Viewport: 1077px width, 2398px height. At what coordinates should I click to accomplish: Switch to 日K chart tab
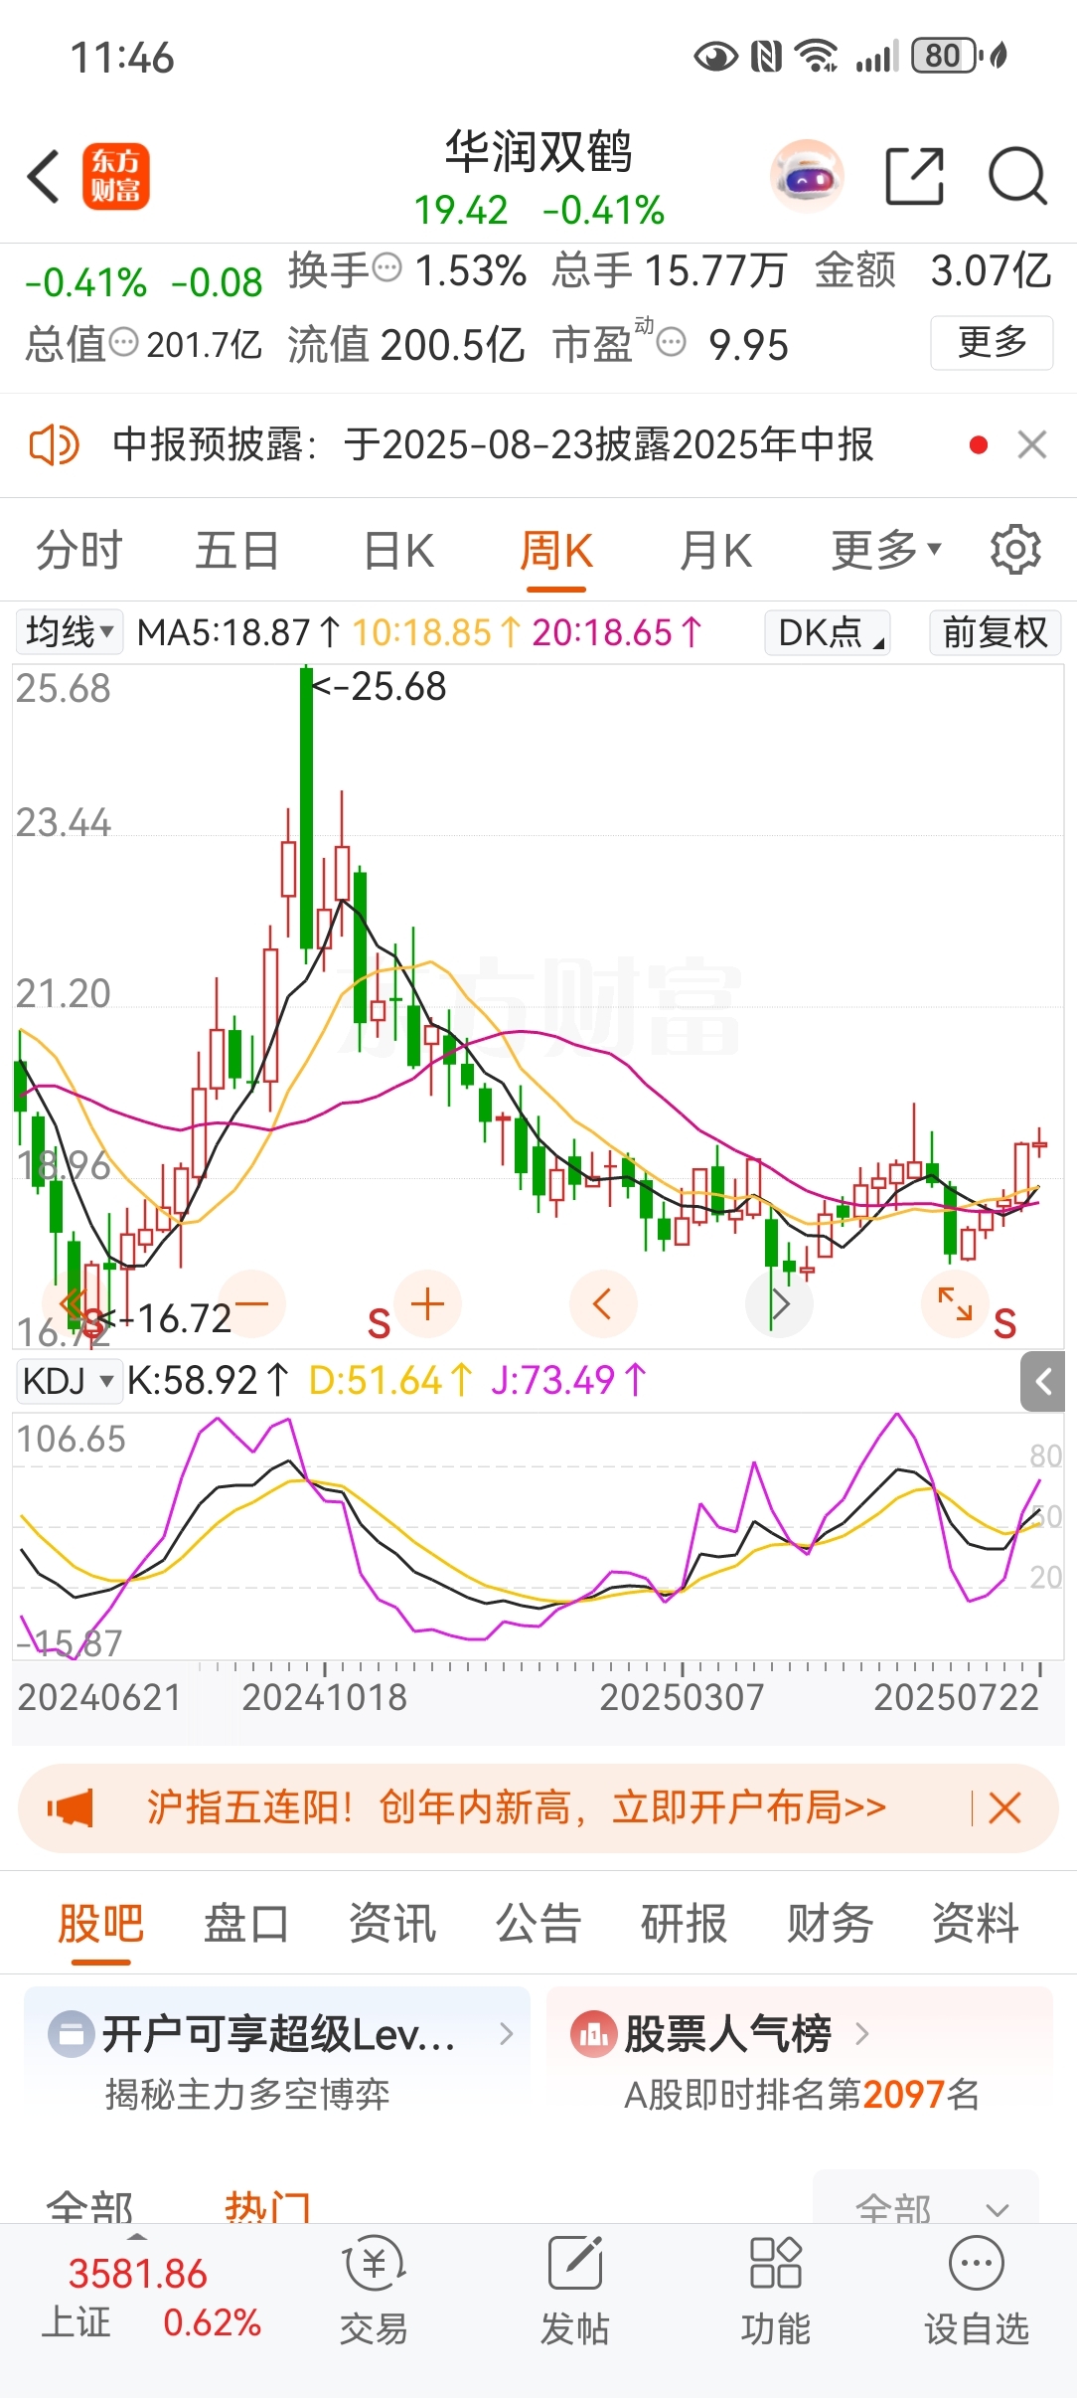pos(398,550)
